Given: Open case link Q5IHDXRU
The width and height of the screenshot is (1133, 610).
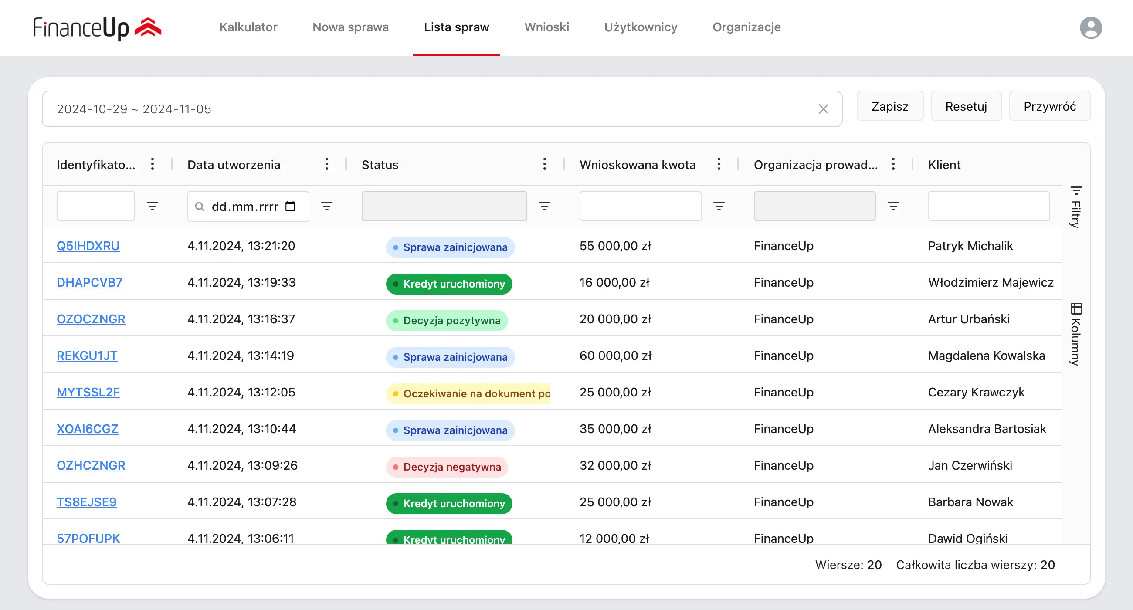Looking at the screenshot, I should click(88, 246).
